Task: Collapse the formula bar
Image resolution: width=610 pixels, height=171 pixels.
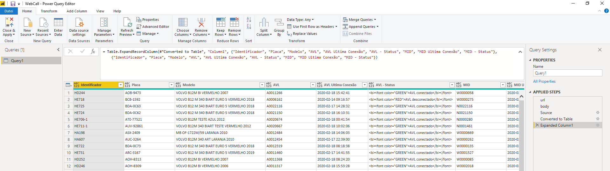Action: (x=520, y=52)
